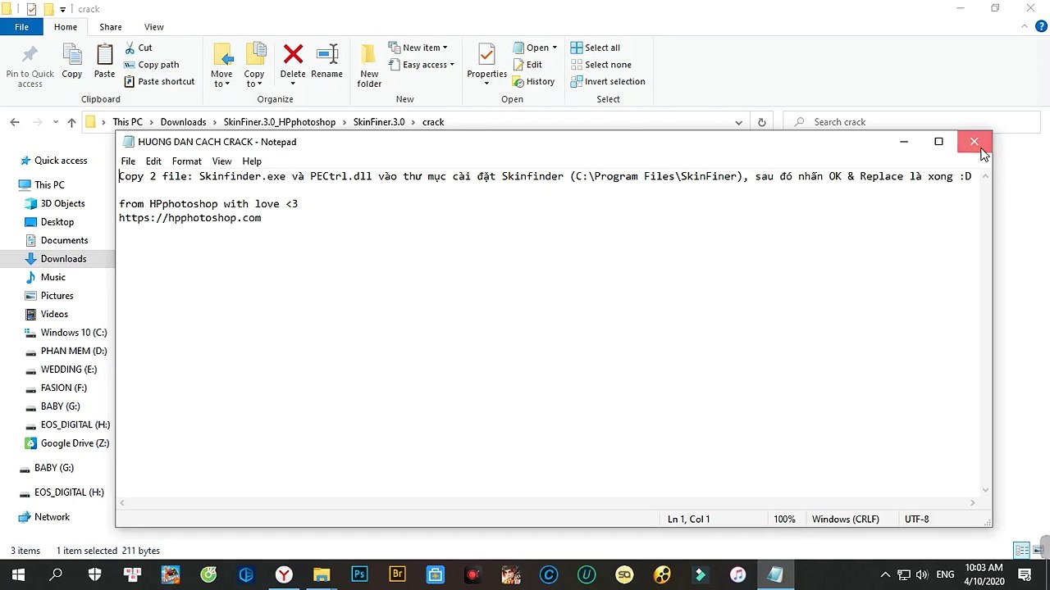The width and height of the screenshot is (1050, 590).
Task: Open Microsoft Store from the taskbar
Action: [x=435, y=574]
